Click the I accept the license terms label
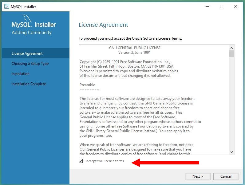 [104, 161]
